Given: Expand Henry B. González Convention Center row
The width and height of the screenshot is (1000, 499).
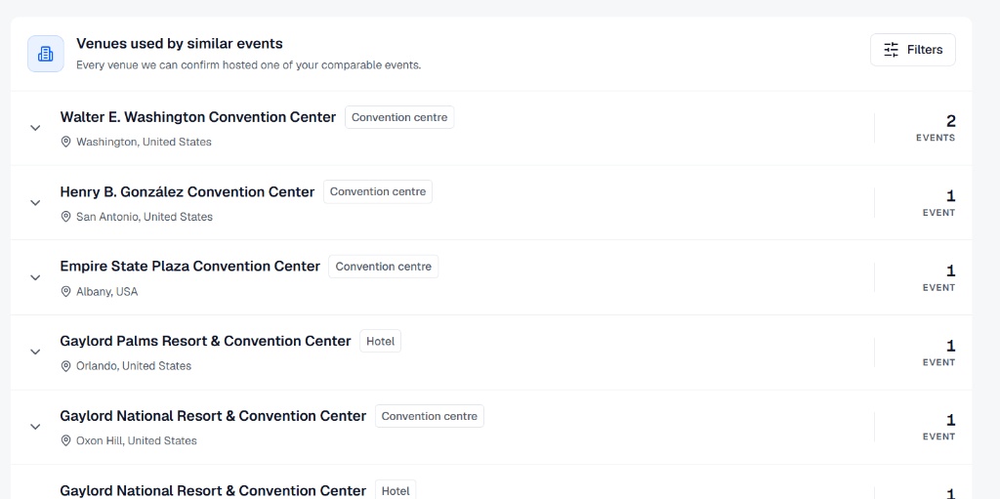Looking at the screenshot, I should coord(36,202).
